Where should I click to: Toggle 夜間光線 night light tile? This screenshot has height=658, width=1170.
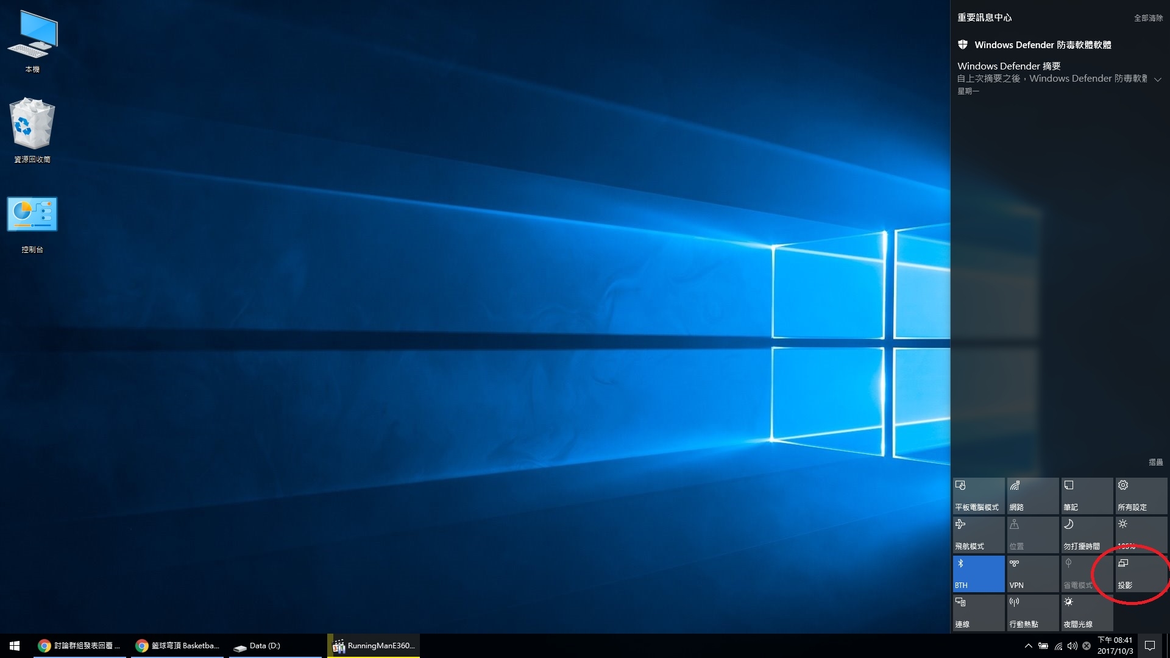pos(1087,613)
